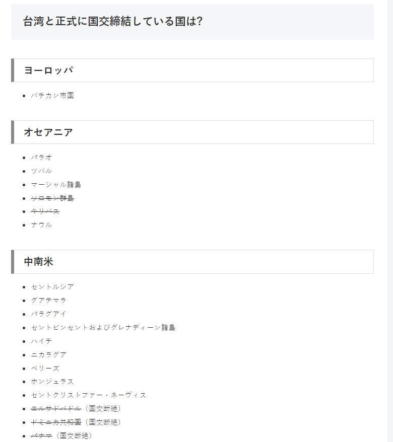This screenshot has height=442, width=393.
Task: Click the 中南米 section heading
Action: [38, 262]
